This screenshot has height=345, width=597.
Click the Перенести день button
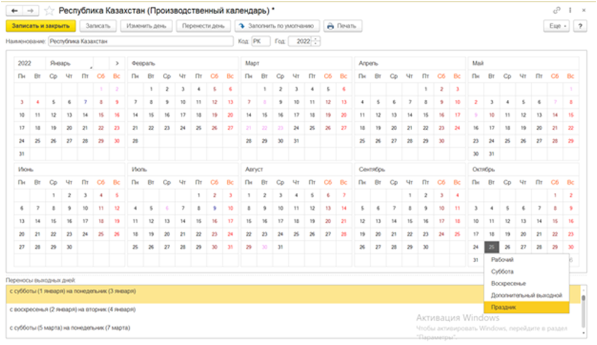click(x=203, y=26)
